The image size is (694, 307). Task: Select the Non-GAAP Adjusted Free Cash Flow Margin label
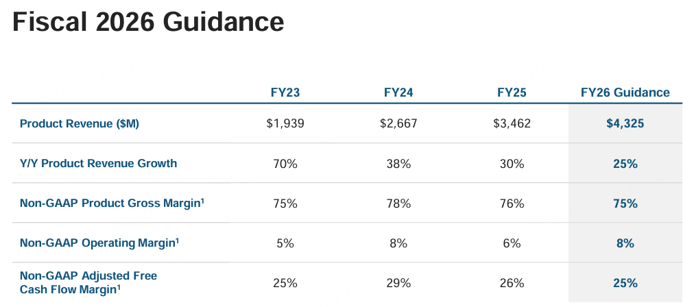88,282
